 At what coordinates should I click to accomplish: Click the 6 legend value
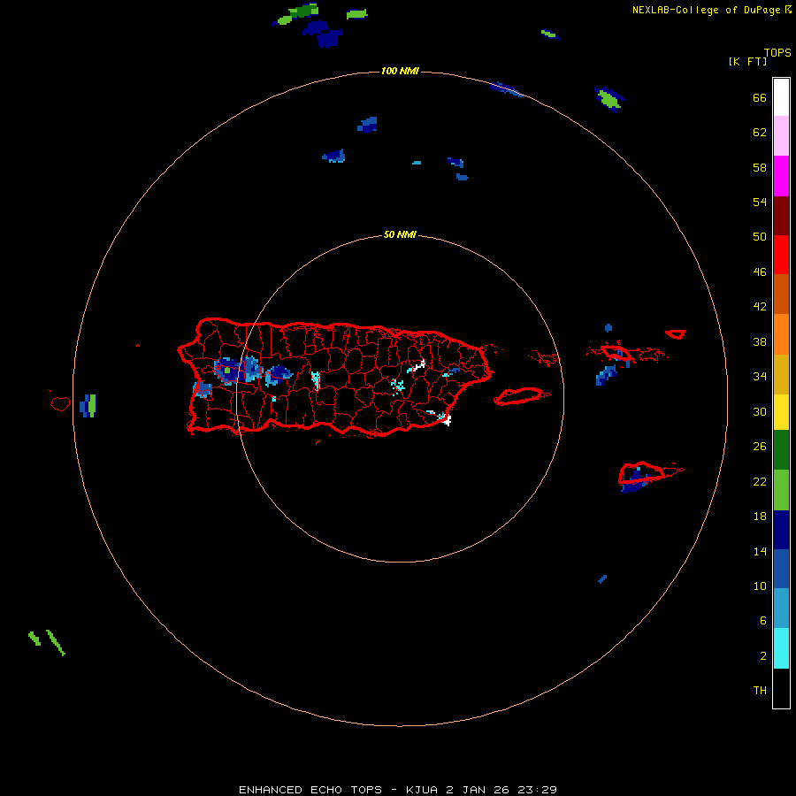763,621
